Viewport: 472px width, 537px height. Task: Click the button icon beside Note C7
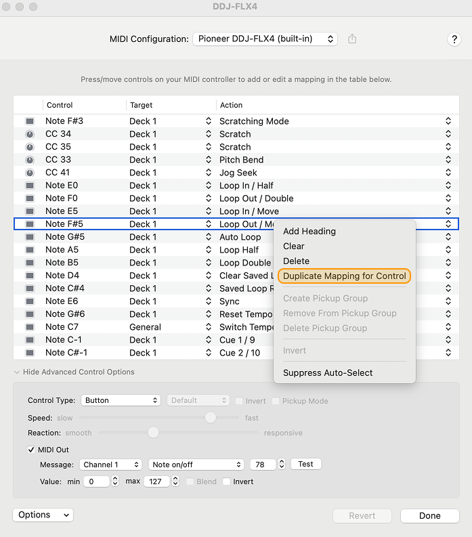(30, 327)
